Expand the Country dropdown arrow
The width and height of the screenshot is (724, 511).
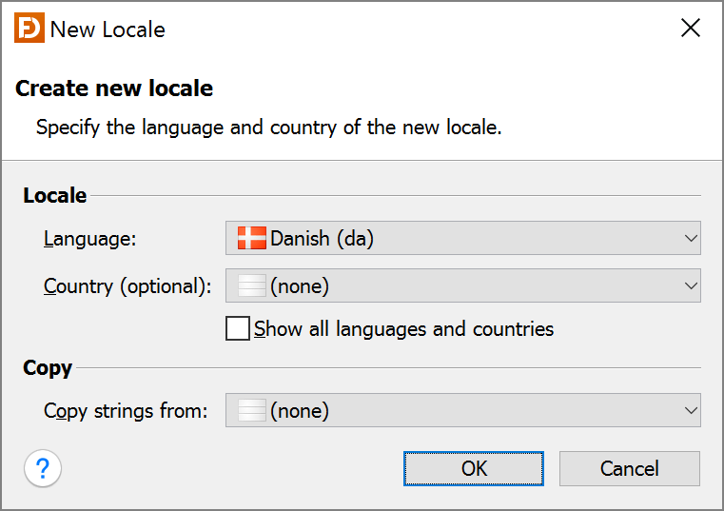point(691,286)
